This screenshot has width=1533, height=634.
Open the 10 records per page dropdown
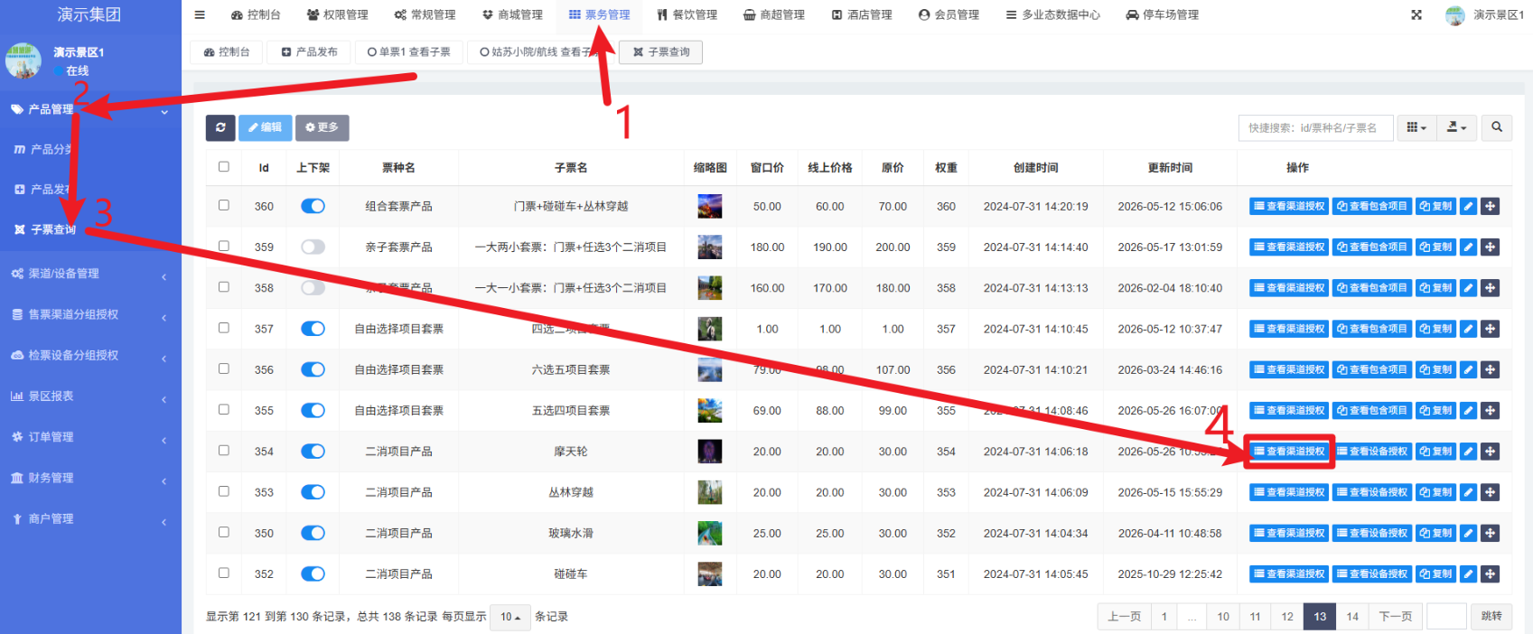(510, 617)
